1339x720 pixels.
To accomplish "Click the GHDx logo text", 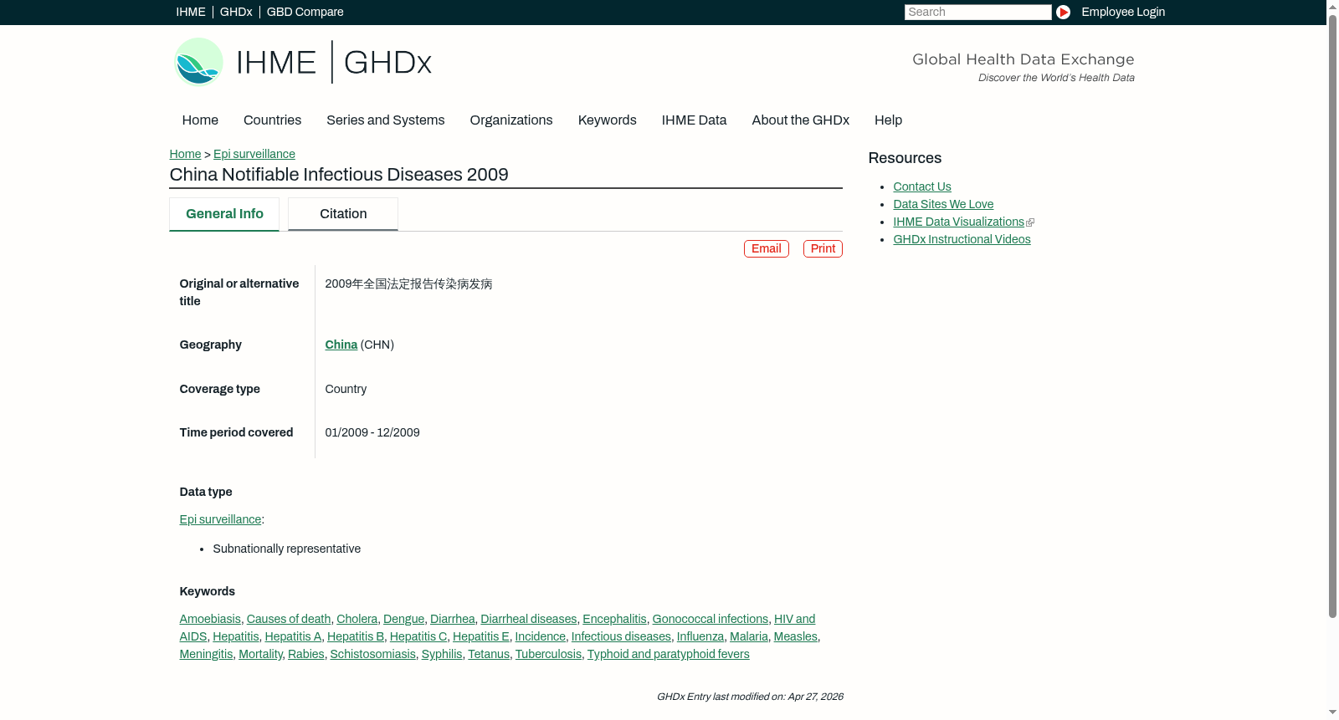I will pos(387,63).
